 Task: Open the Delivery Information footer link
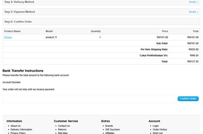click(21, 130)
